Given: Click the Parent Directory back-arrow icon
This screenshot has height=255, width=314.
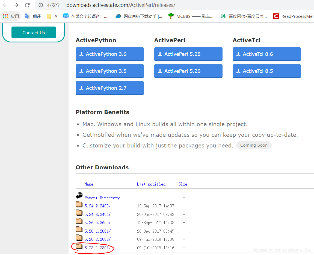Looking at the screenshot, I should (79, 195).
